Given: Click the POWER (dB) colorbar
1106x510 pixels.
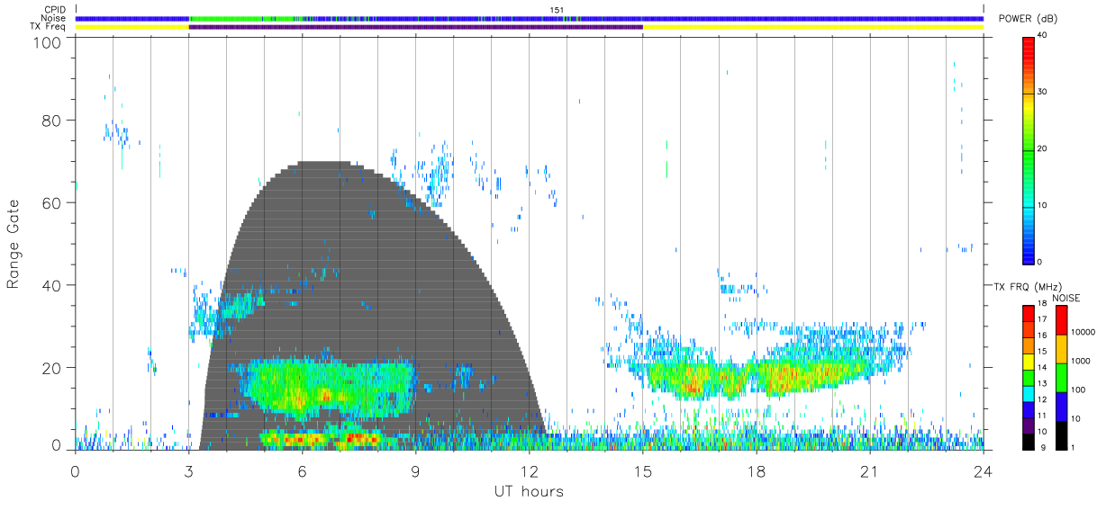Looking at the screenshot, I should pos(1029,150).
